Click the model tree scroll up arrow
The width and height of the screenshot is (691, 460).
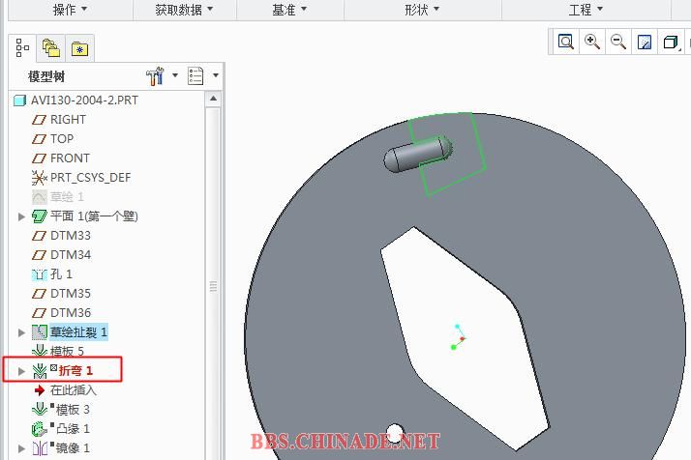point(213,99)
